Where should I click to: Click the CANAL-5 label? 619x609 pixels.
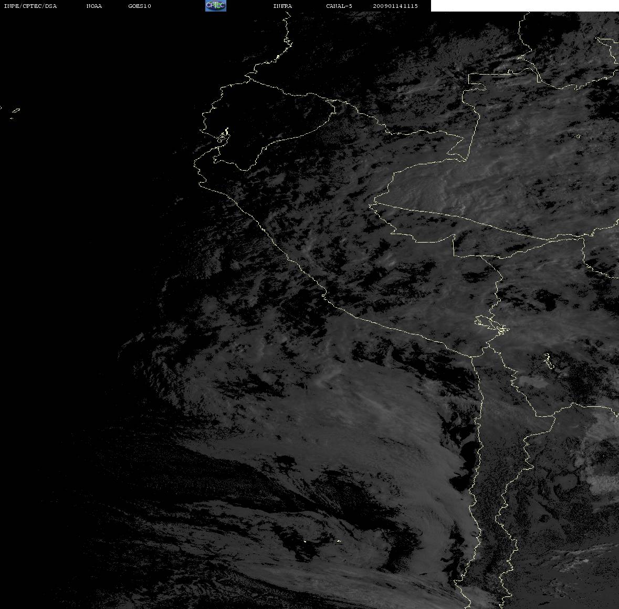(x=339, y=6)
